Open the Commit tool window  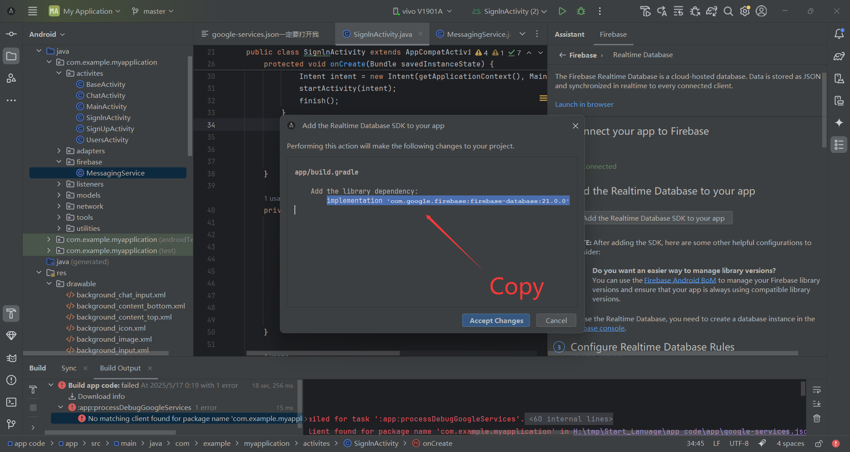12,34
